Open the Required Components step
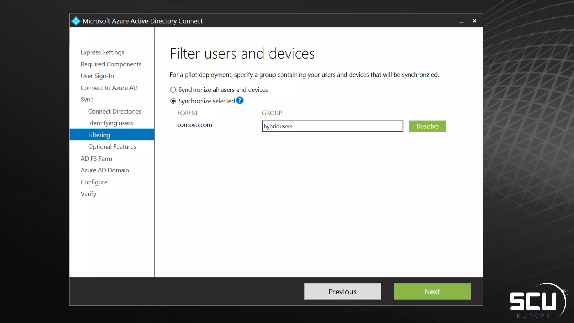 [x=111, y=64]
